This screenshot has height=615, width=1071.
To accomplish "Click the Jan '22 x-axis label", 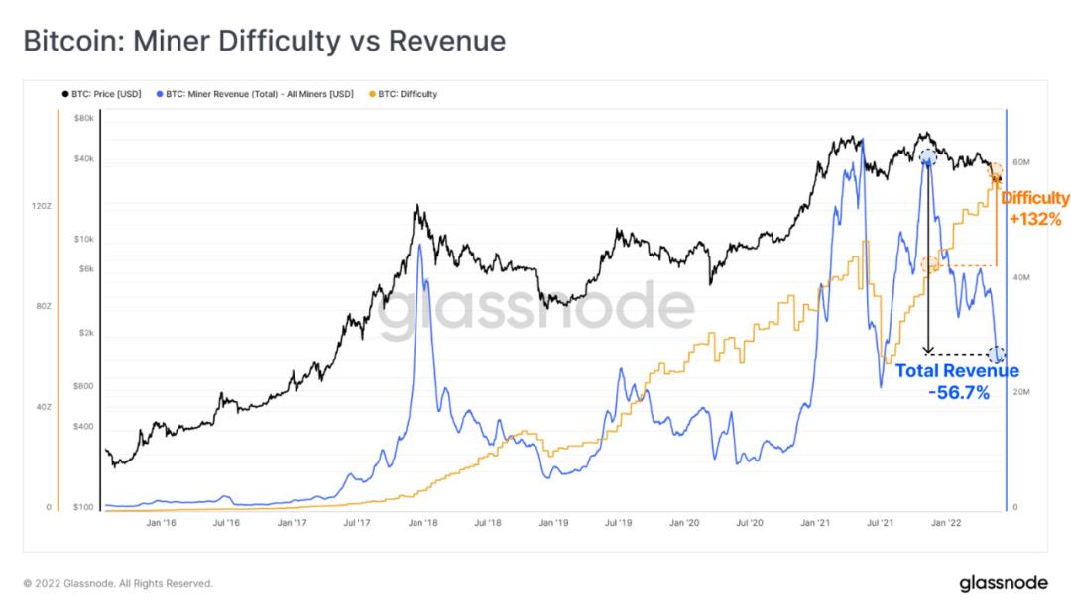I will pyautogui.click(x=946, y=523).
